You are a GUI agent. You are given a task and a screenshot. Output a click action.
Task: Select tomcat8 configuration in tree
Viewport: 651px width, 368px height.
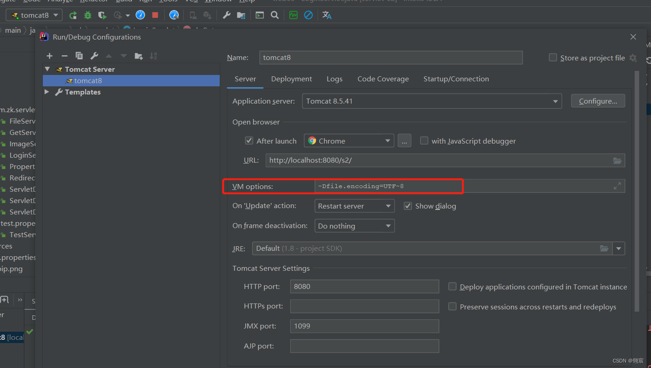click(x=131, y=80)
